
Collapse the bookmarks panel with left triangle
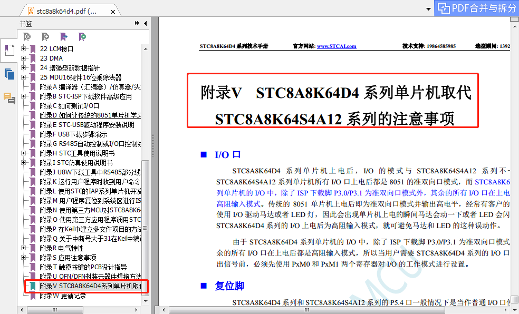pyautogui.click(x=145, y=24)
